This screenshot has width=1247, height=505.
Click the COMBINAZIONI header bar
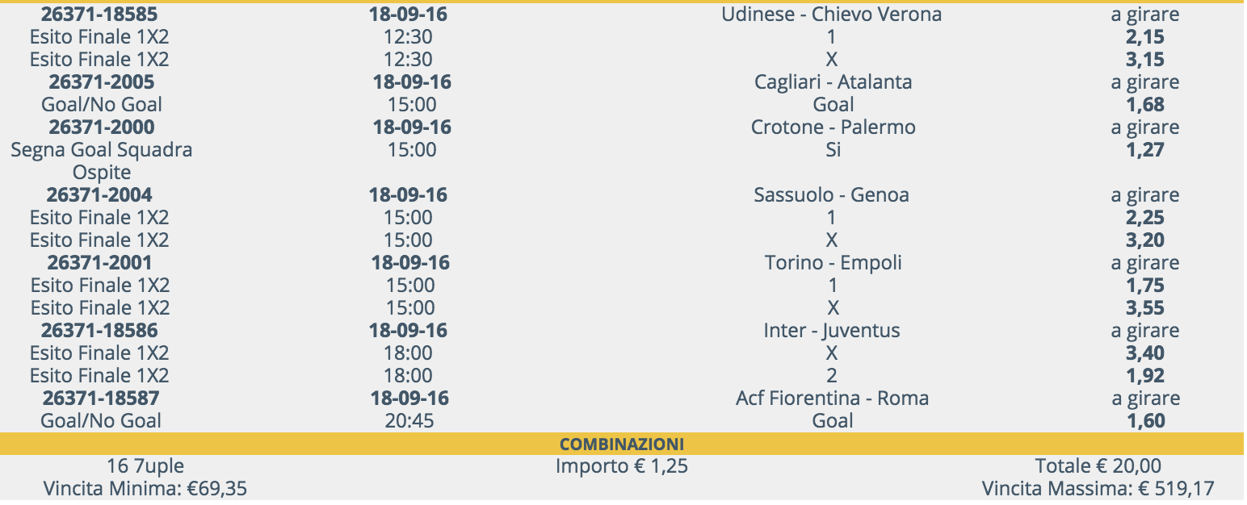click(622, 444)
